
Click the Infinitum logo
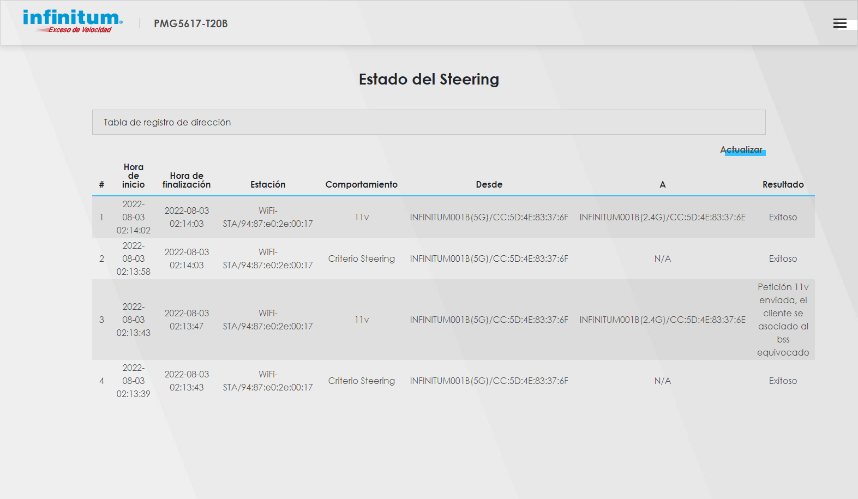73,22
